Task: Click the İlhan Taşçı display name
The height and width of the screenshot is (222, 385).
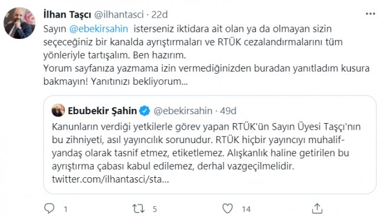Action: click(67, 15)
